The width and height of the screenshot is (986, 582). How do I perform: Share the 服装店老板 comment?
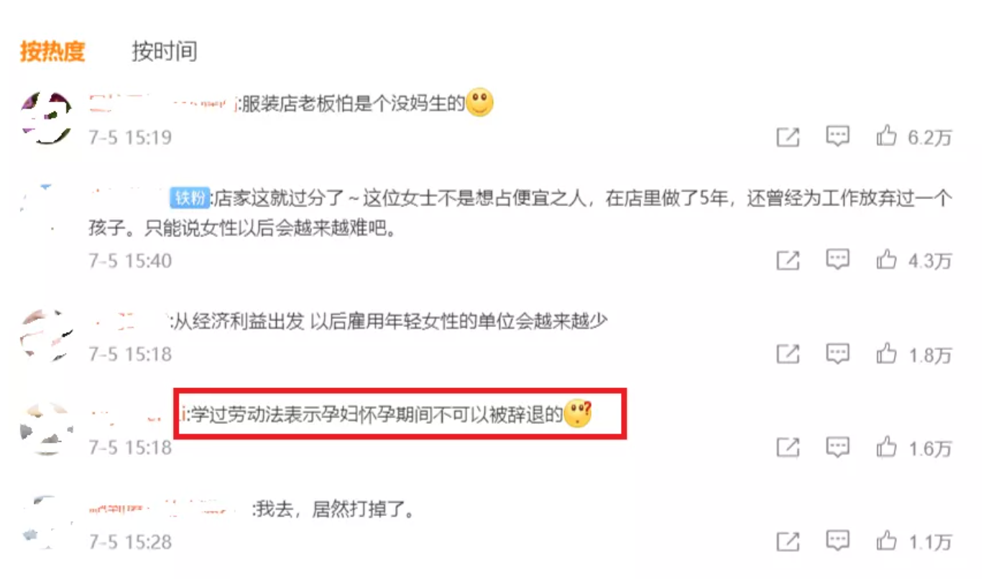coord(788,137)
